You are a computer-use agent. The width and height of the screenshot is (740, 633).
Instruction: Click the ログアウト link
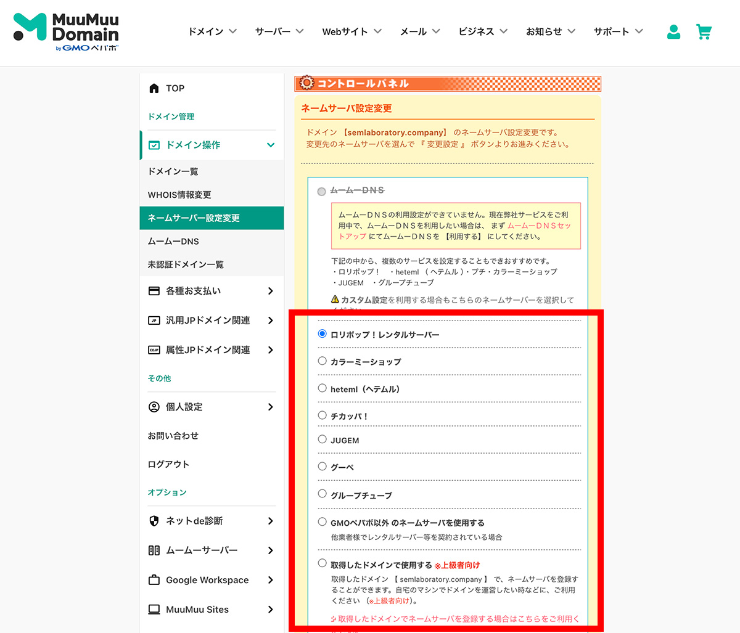pos(168,464)
